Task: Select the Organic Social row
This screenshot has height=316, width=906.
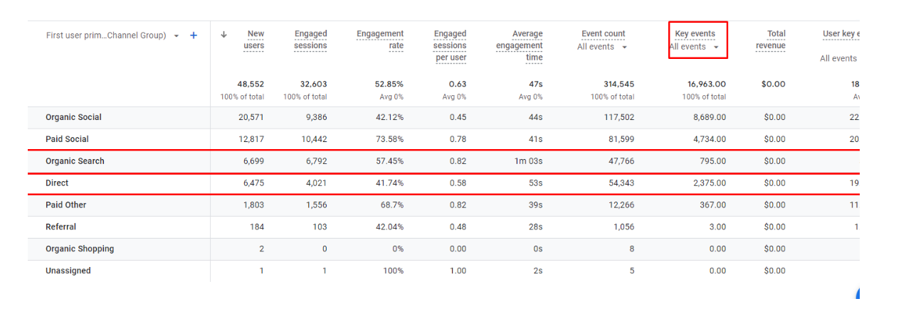Action: pos(73,117)
